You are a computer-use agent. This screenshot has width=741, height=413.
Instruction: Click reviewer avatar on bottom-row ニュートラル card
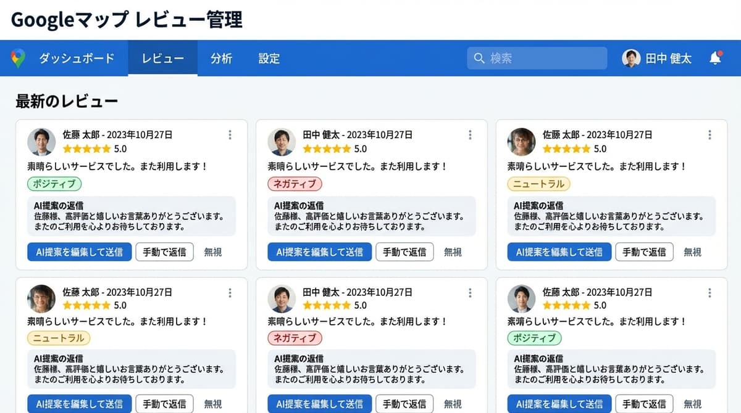click(x=41, y=299)
